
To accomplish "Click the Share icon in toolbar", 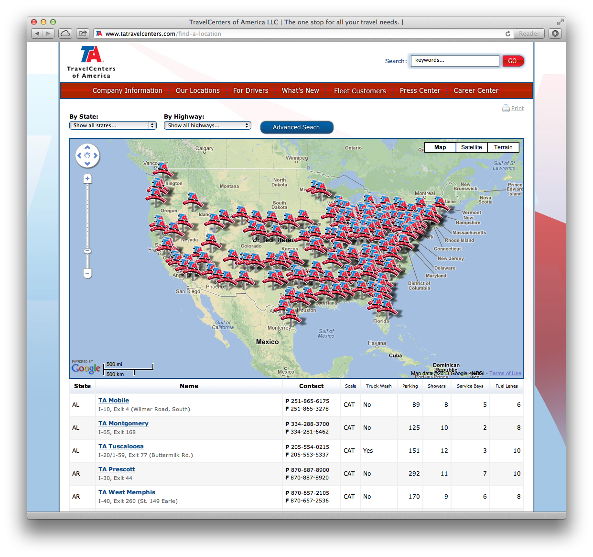I will pyautogui.click(x=83, y=33).
